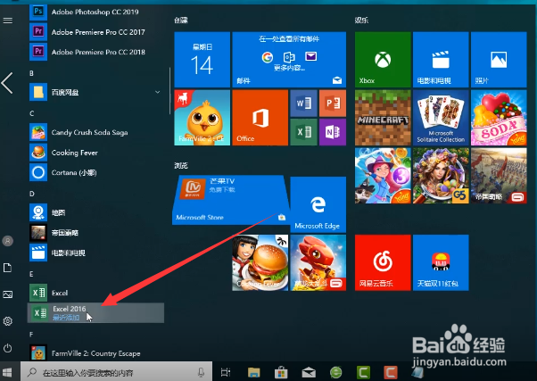537x381 pixels.
Task: Open the Power options button
Action: [8, 349]
